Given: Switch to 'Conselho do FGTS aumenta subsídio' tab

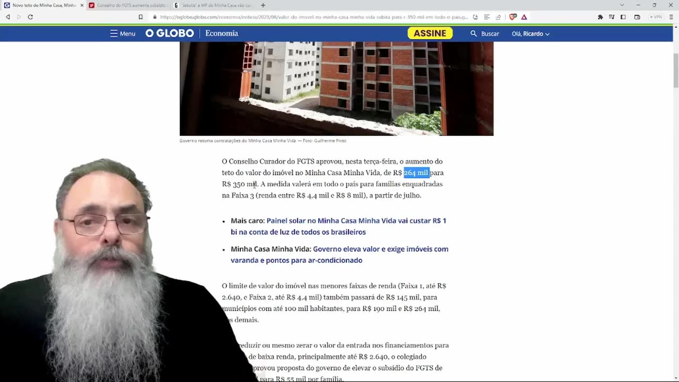Looking at the screenshot, I should (x=127, y=5).
